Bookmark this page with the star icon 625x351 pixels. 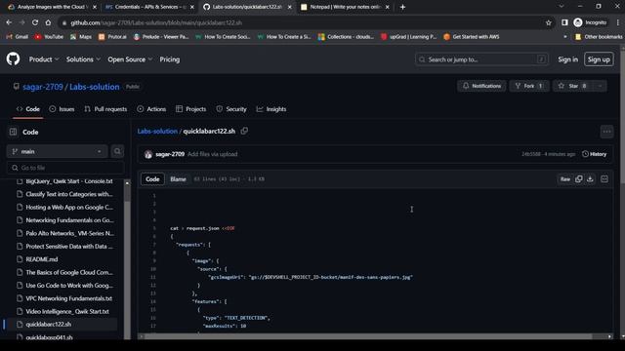click(549, 22)
